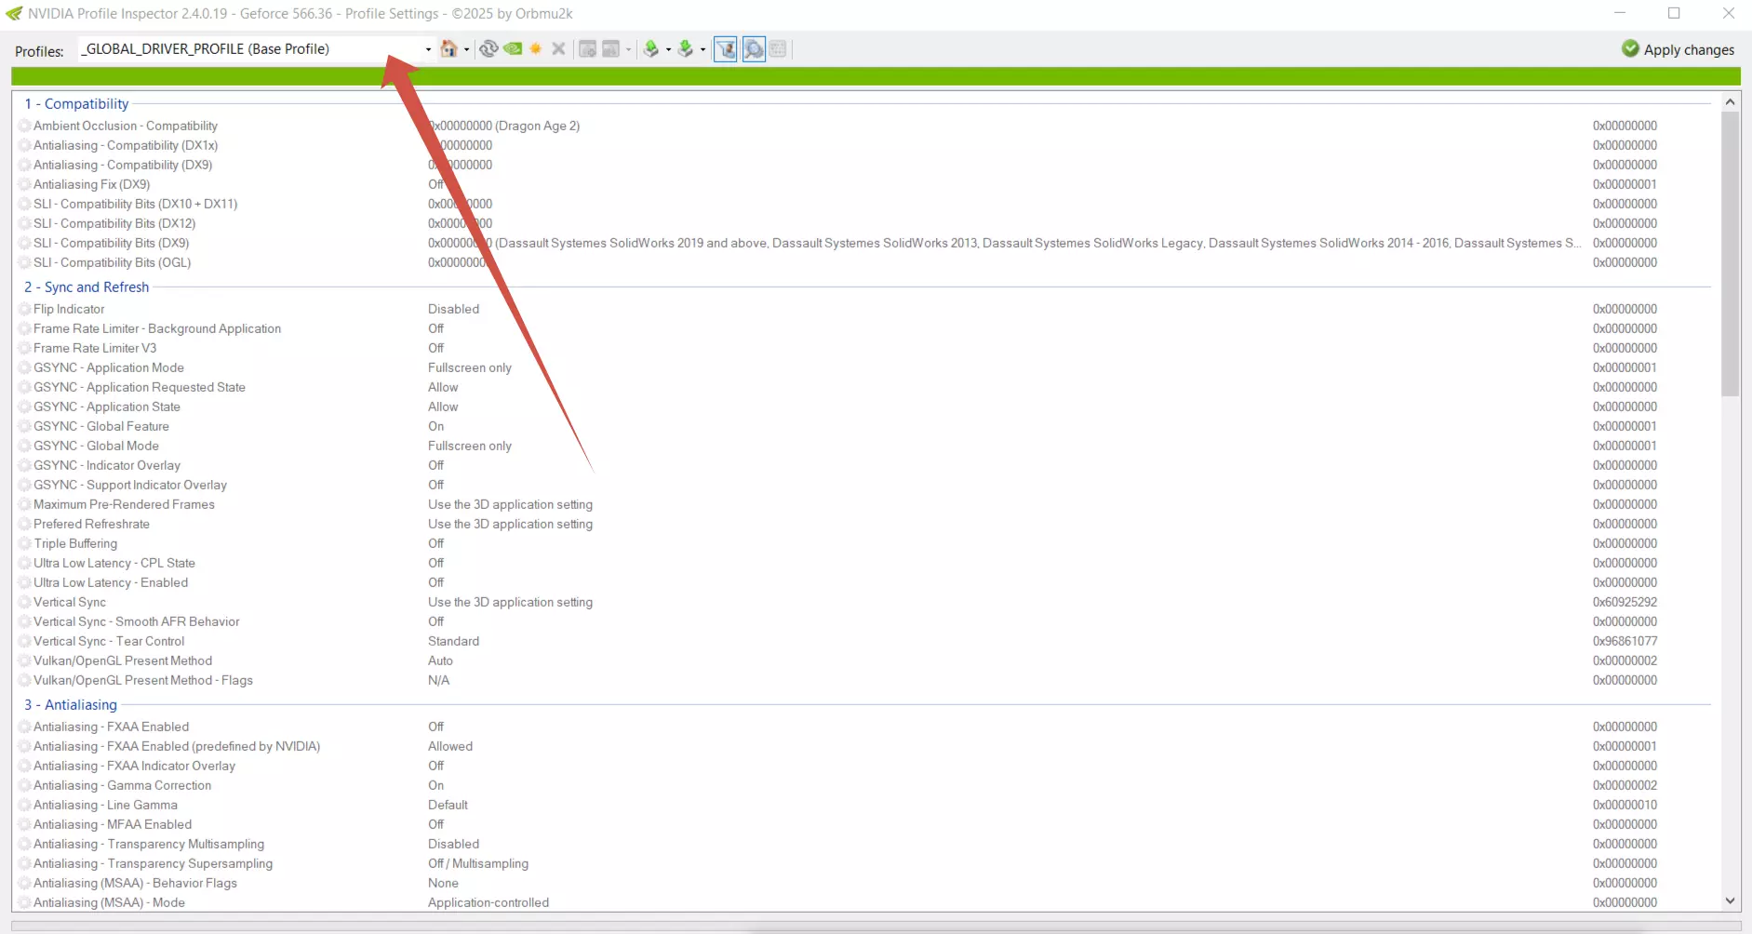The image size is (1752, 934).
Task: Open the bit value editor icon
Action: (778, 49)
